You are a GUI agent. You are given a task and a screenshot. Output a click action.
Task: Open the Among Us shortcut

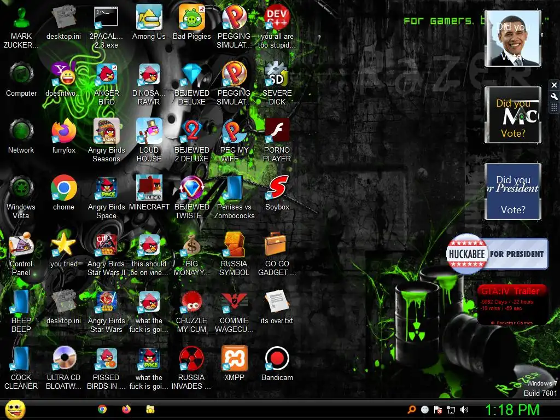[x=149, y=22]
